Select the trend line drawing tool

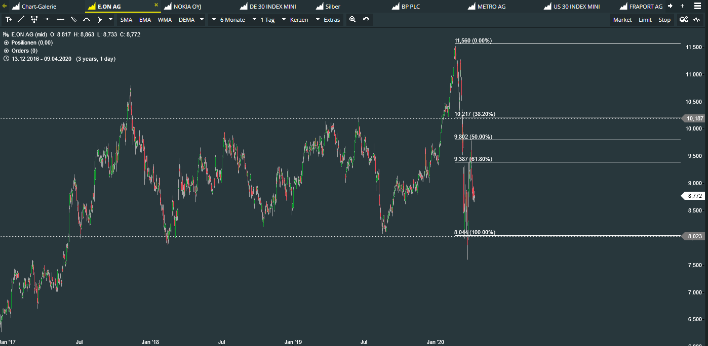[x=21, y=20]
